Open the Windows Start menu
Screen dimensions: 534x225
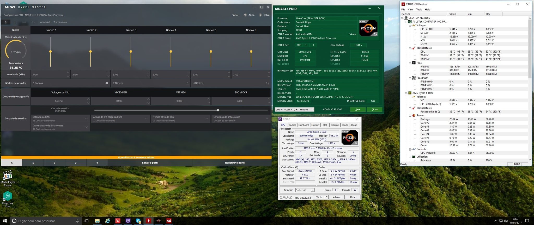[5, 221]
